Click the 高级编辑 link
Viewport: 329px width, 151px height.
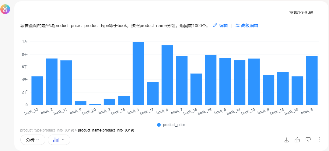[x=250, y=26]
